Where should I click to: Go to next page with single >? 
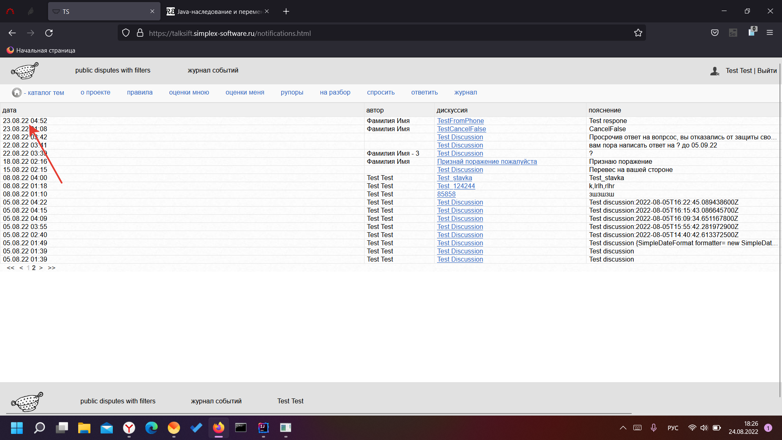point(41,268)
